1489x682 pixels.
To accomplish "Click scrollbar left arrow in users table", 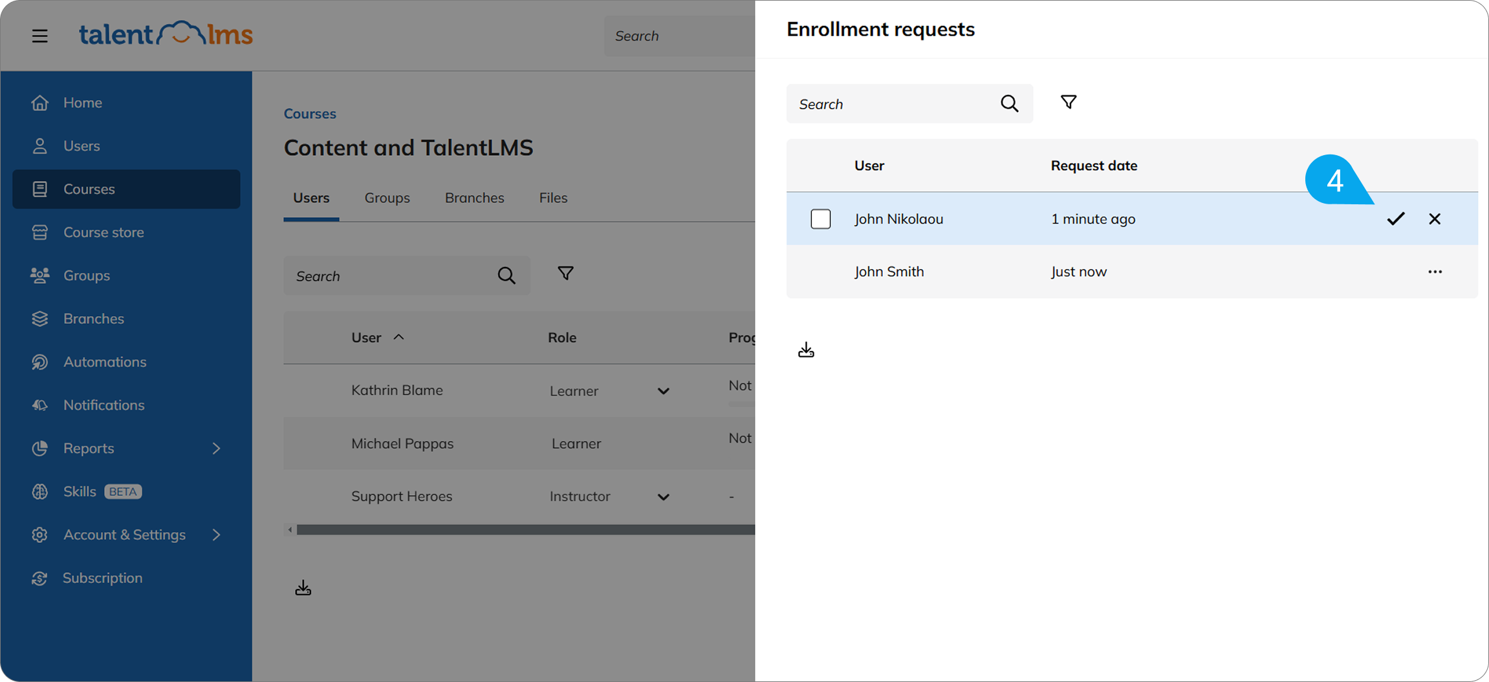I will pyautogui.click(x=290, y=530).
